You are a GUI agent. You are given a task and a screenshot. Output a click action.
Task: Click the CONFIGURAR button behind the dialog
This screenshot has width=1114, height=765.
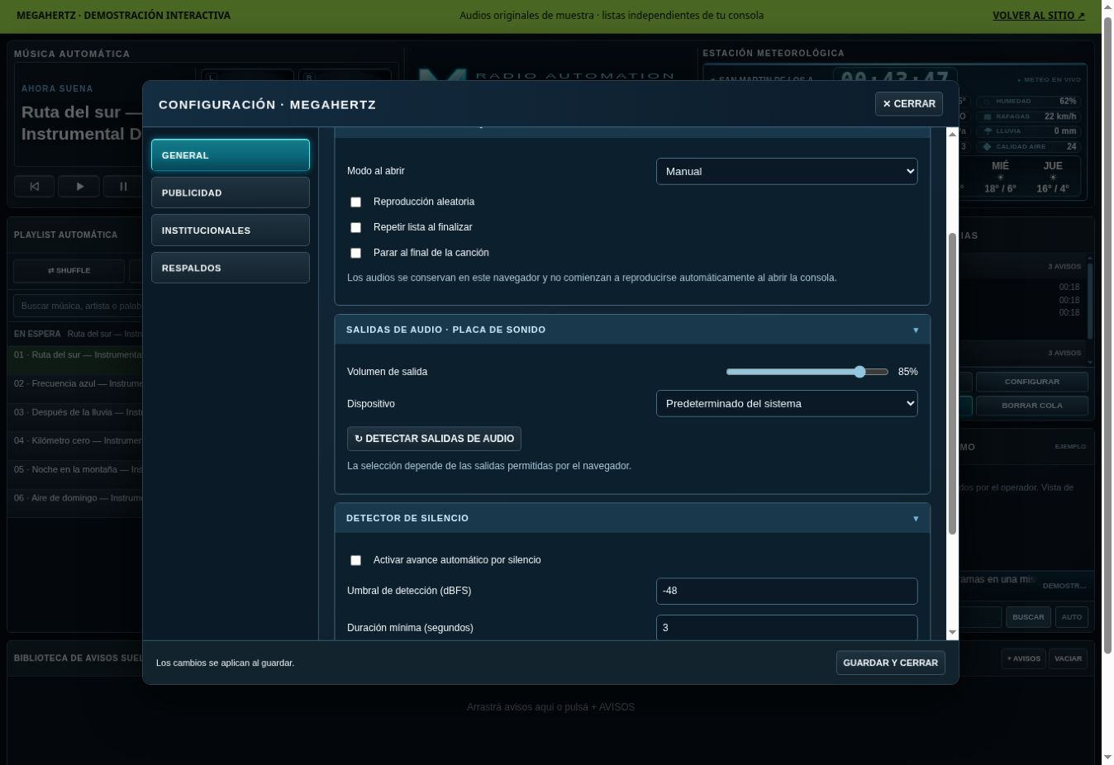click(x=1031, y=382)
